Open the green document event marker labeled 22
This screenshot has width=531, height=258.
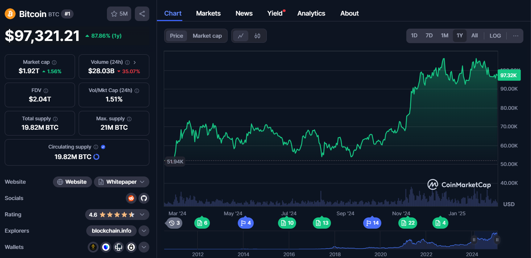[408, 223]
